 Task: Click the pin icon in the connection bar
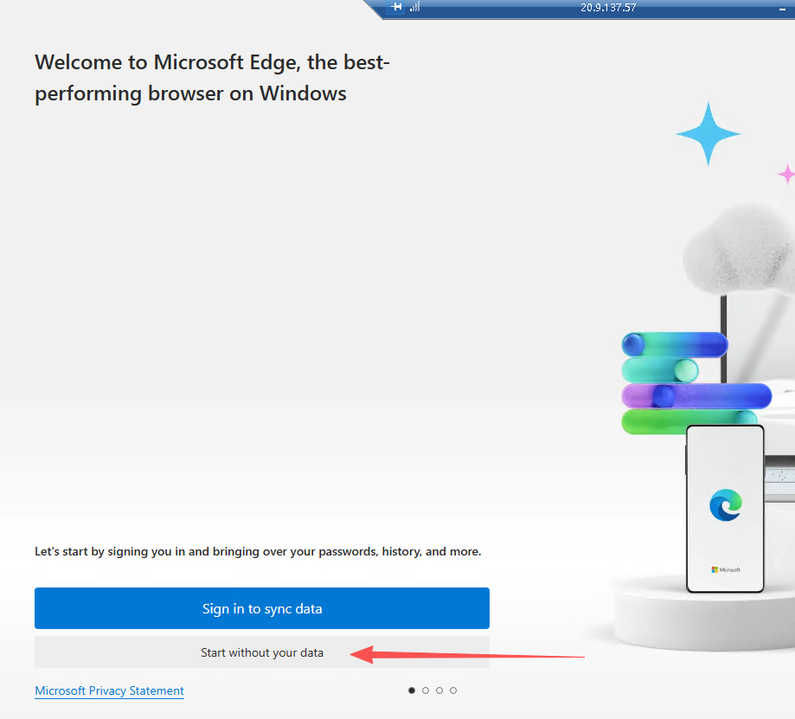click(397, 7)
